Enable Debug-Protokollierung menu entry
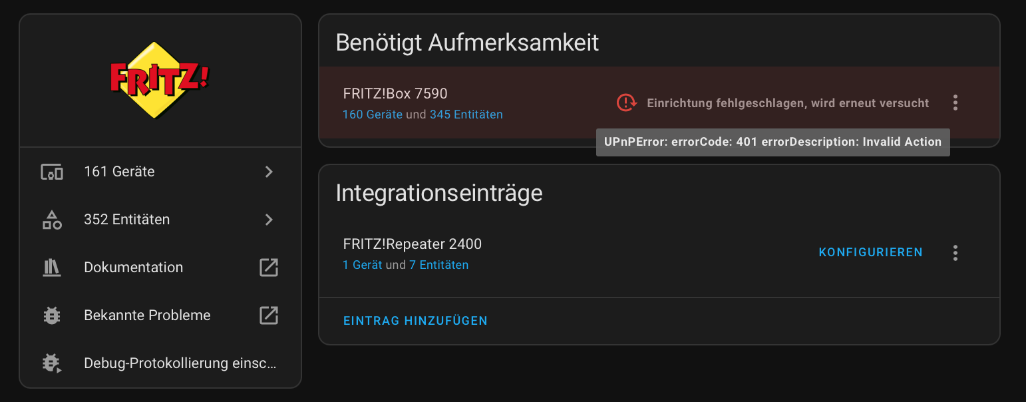Image resolution: width=1026 pixels, height=402 pixels. pos(160,363)
